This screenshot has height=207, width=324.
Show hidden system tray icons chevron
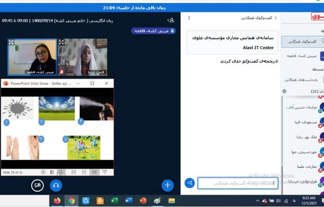pyautogui.click(x=257, y=201)
